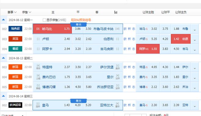Select draw odds 4.20 for 皇马 match
The width and height of the screenshot is (201, 116).
tap(78, 105)
